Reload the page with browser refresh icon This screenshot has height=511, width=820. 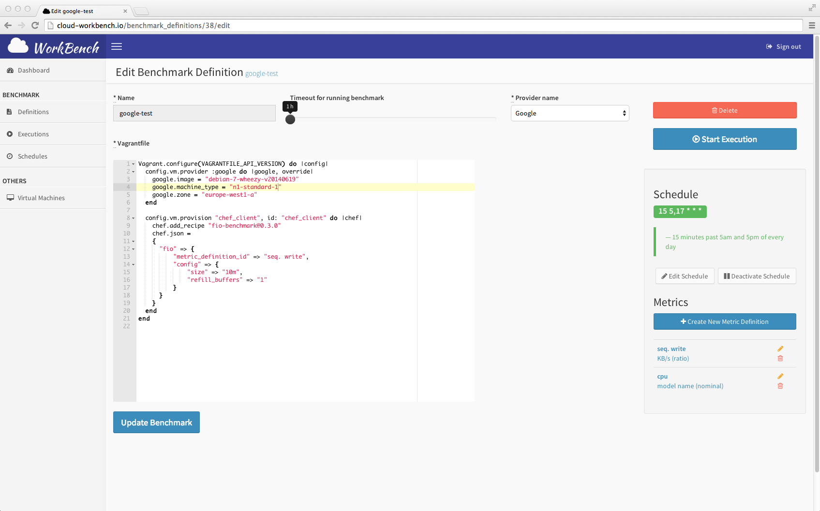[35, 26]
